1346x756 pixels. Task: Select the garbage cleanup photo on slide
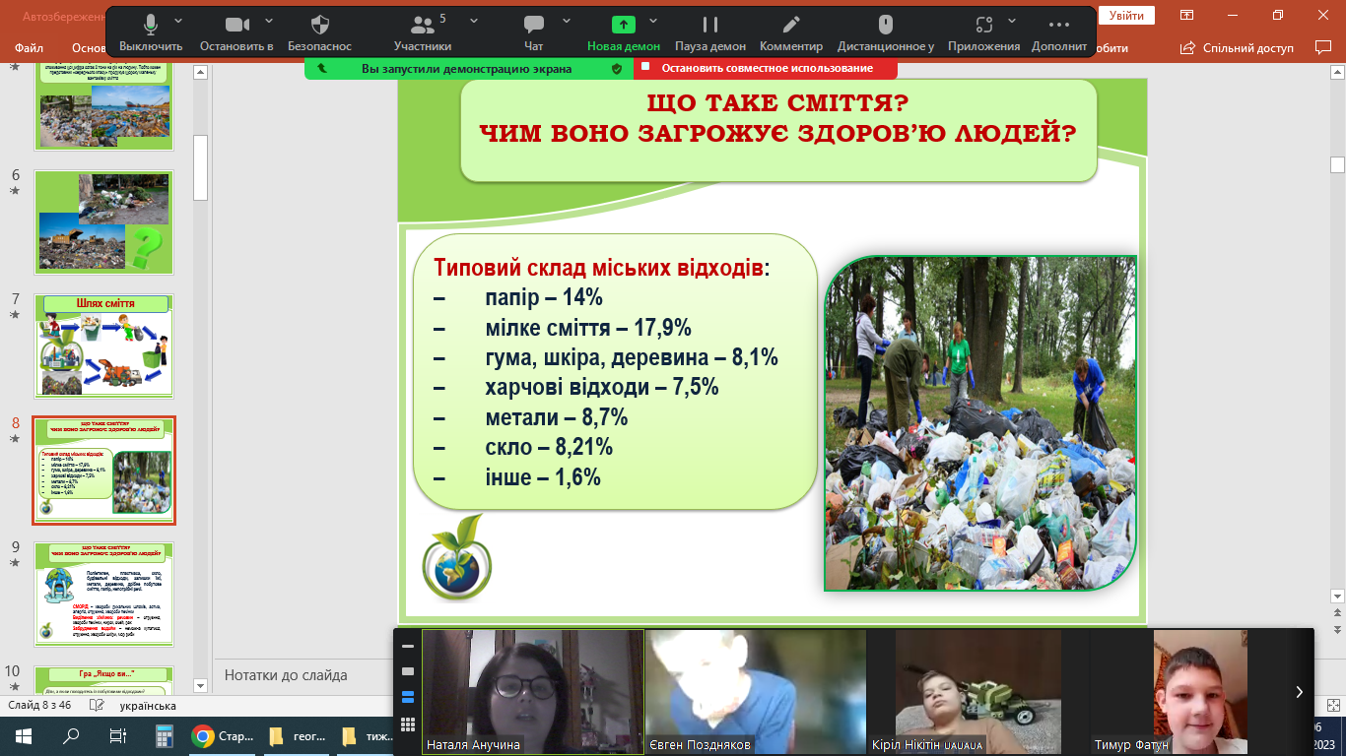(979, 423)
